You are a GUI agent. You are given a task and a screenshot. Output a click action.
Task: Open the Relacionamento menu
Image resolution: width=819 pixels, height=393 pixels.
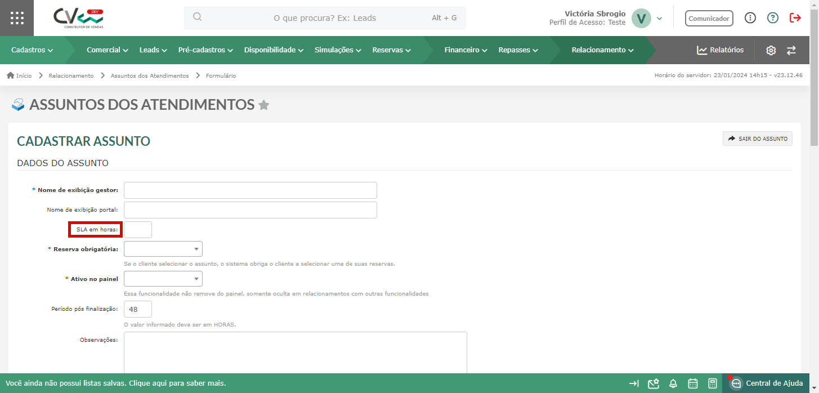point(602,50)
